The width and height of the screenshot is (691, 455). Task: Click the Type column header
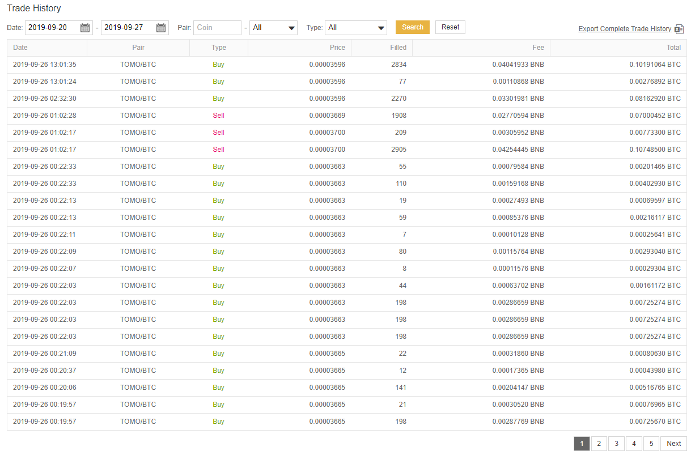219,48
